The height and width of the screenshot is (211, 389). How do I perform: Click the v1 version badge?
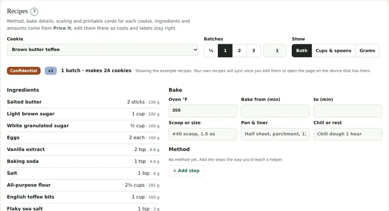pos(51,71)
